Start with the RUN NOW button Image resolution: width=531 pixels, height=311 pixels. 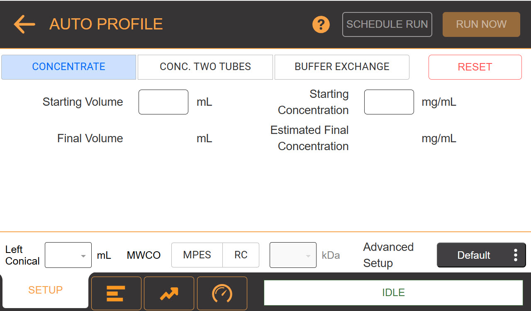point(481,24)
